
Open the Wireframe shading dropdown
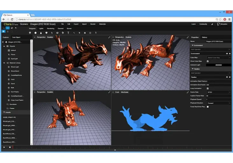[x=124, y=92]
